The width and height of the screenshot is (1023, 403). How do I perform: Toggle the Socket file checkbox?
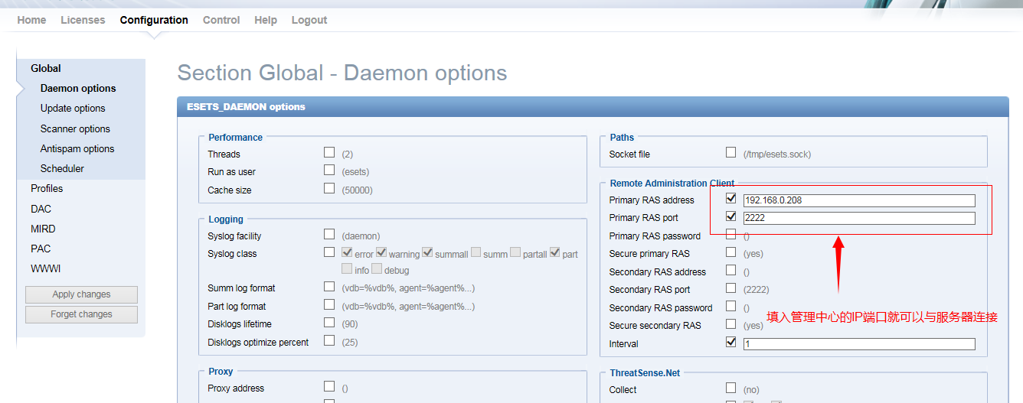(730, 153)
